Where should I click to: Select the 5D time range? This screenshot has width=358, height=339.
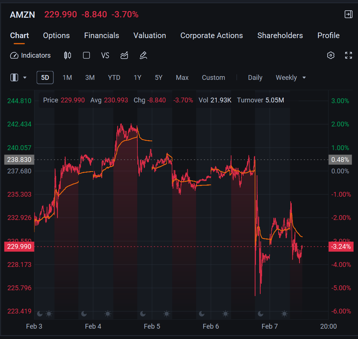pos(45,78)
